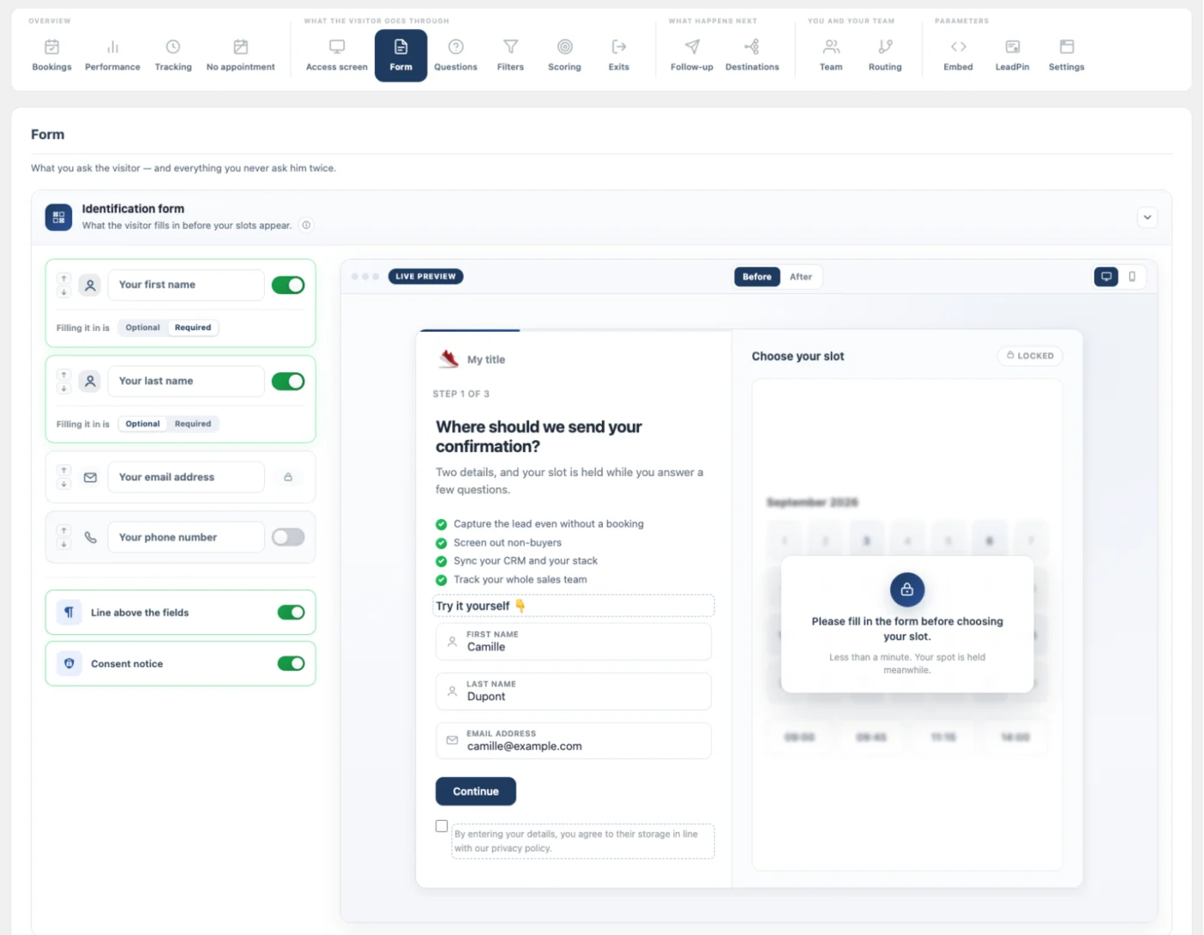Enable the Your phone number field
The image size is (1204, 935).
click(288, 537)
